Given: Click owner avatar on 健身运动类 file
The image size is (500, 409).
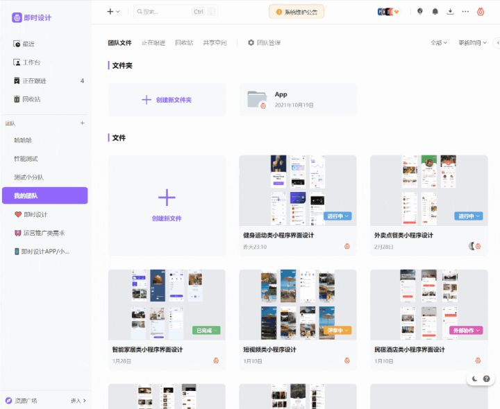Looking at the screenshot, I should point(347,246).
